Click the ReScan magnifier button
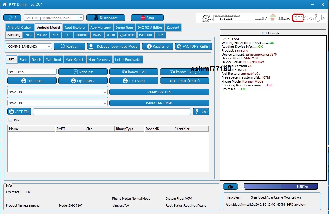Viewport: 329px width, 214px height. [x=69, y=46]
